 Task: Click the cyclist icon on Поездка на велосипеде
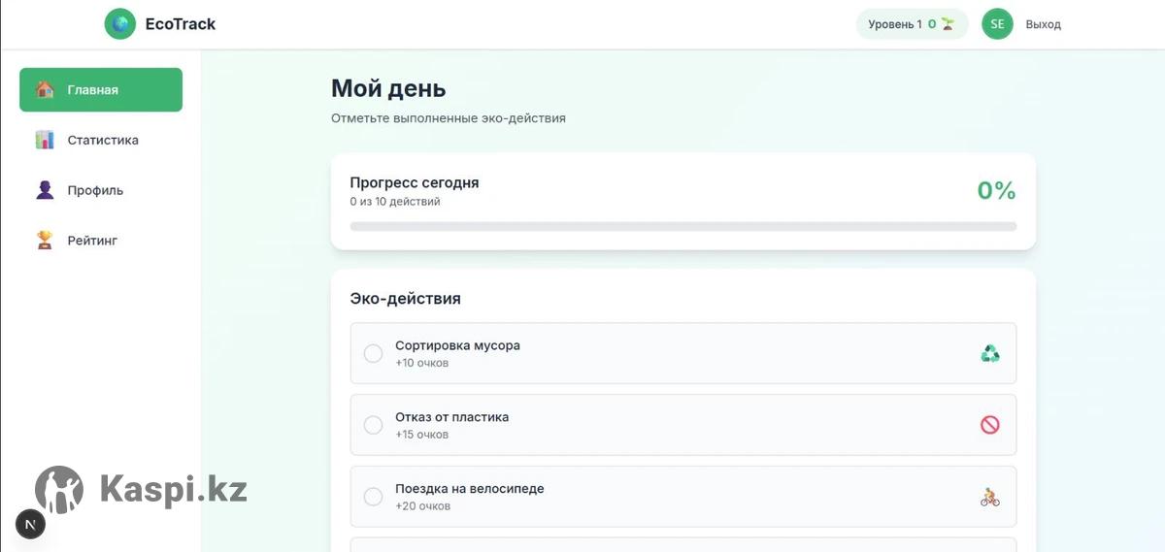coord(989,498)
